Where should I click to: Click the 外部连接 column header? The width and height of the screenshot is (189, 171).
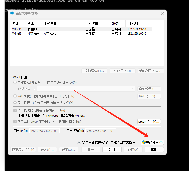pyautogui.click(x=63, y=24)
